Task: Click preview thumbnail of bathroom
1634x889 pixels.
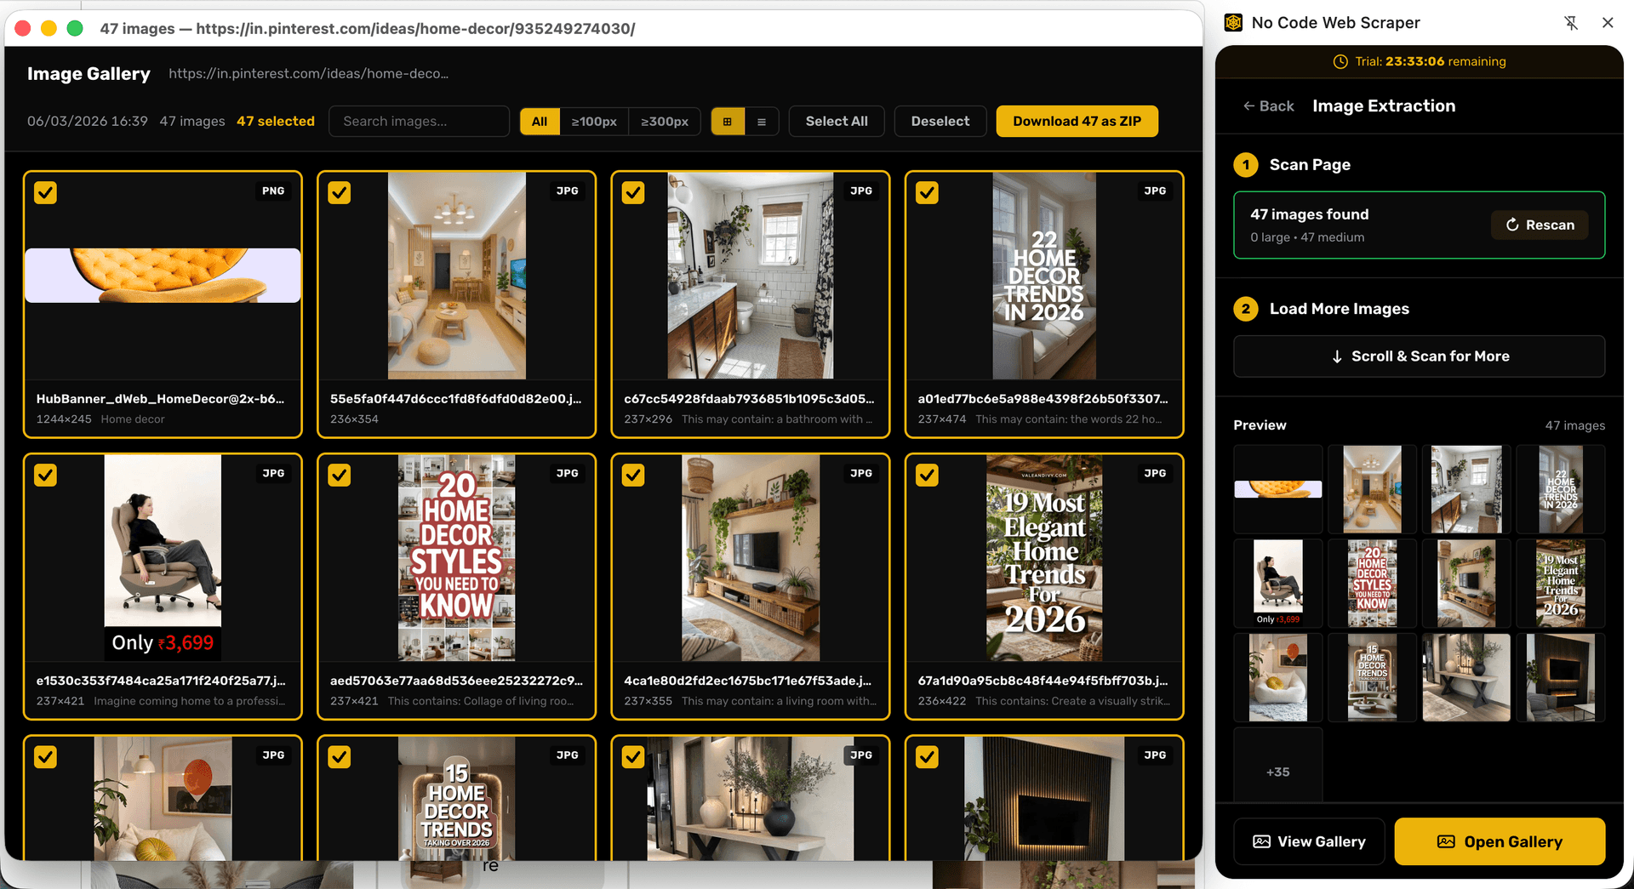Action: pos(1466,489)
